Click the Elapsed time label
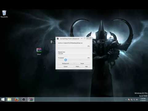 [62, 52]
